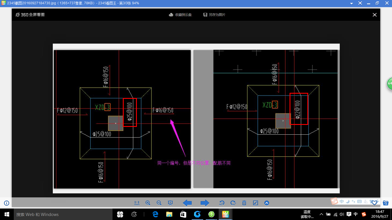Viewport: 392px width, 220px height.
Task: Go to previous image with left arrow
Action: click(x=187, y=203)
